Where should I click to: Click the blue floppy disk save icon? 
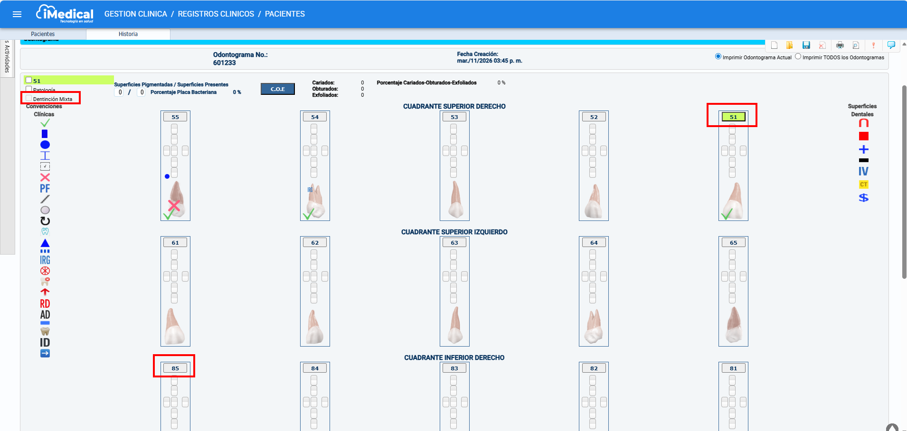tap(806, 45)
